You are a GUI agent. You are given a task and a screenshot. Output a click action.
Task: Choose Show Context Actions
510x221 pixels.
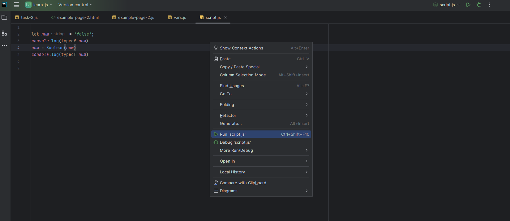click(x=261, y=48)
